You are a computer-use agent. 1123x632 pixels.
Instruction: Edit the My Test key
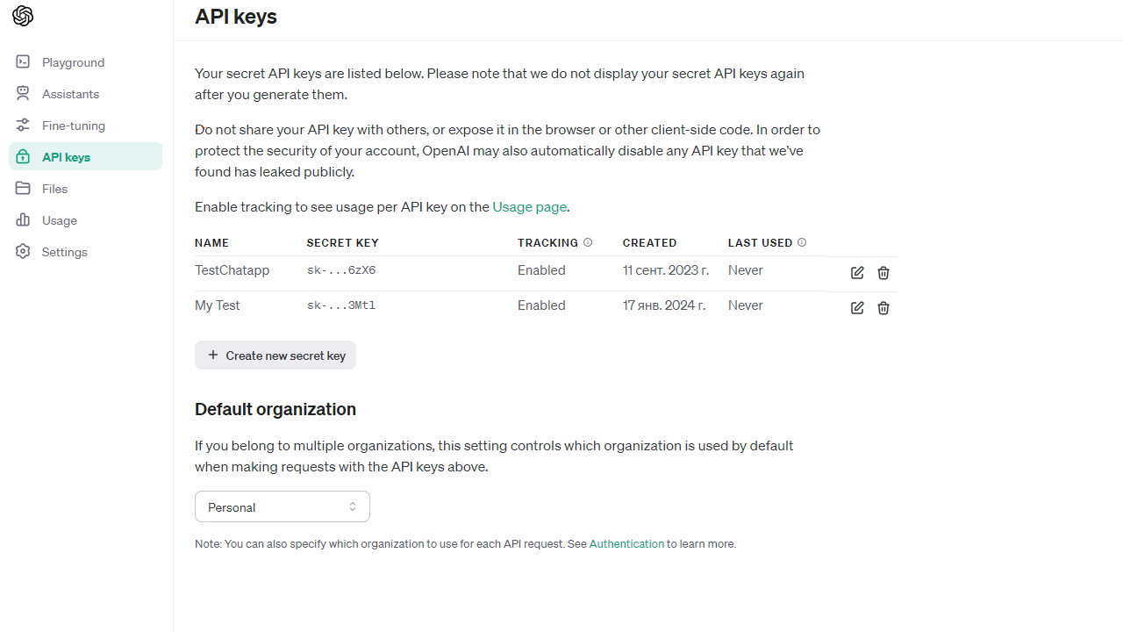857,308
